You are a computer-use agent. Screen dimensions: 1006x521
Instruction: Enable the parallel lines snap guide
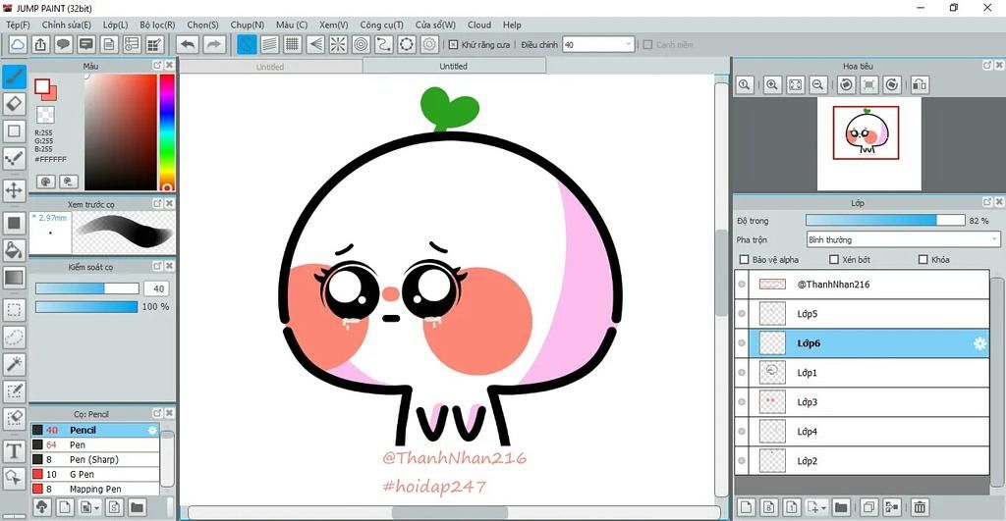(269, 44)
